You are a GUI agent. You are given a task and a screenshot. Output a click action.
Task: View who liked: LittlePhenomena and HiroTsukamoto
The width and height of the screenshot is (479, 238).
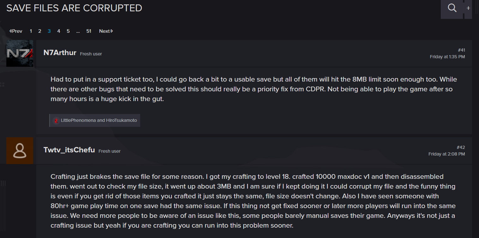99,120
